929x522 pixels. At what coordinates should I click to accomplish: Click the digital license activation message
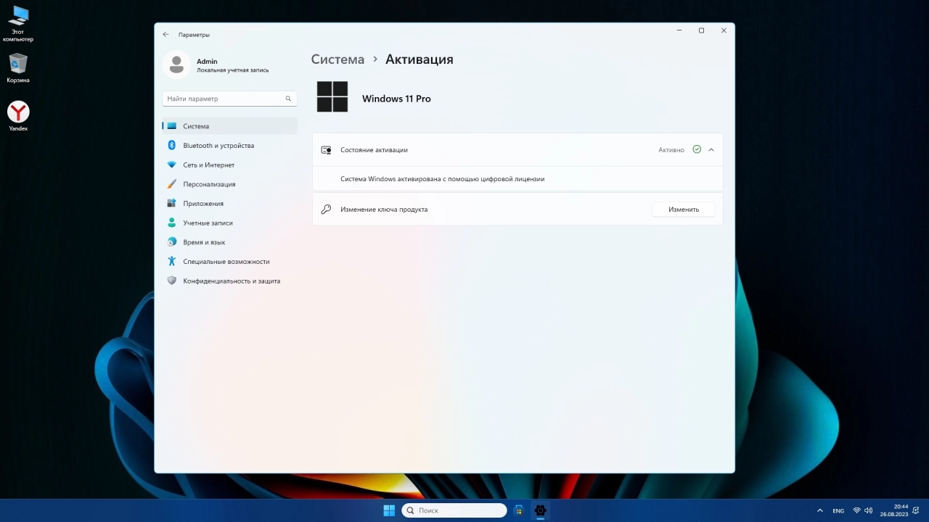tap(443, 178)
